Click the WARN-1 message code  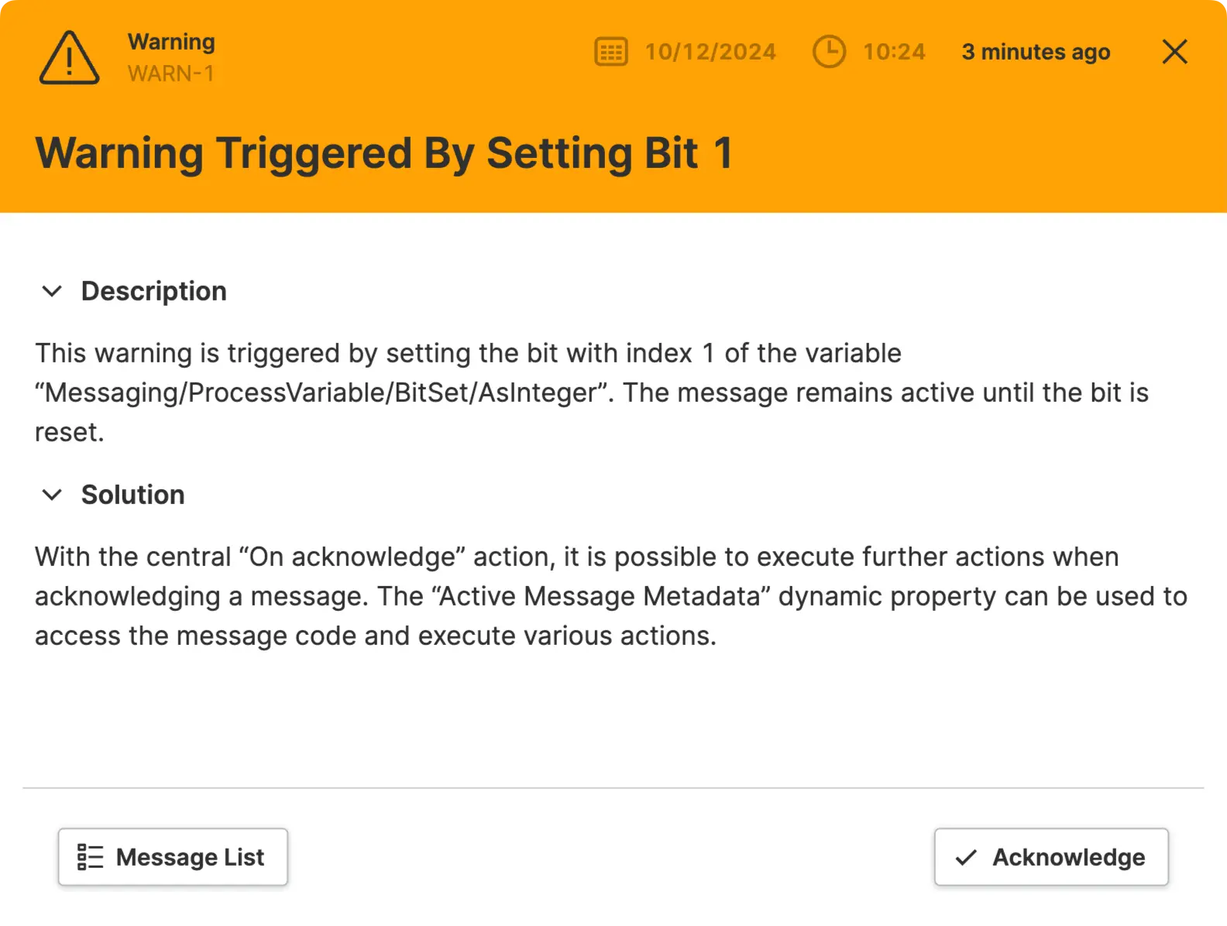[171, 74]
